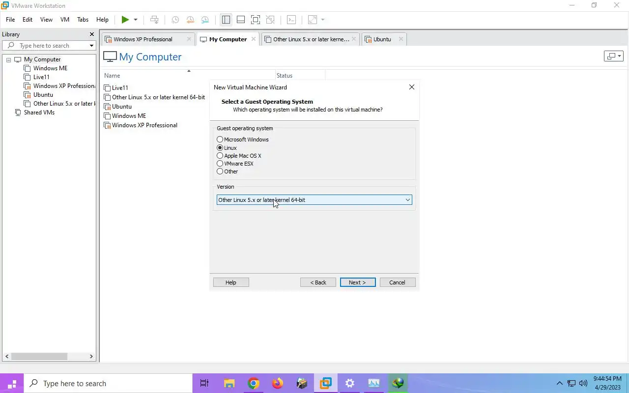Click the green Power On play icon
Viewport: 629px width, 393px height.
(125, 20)
